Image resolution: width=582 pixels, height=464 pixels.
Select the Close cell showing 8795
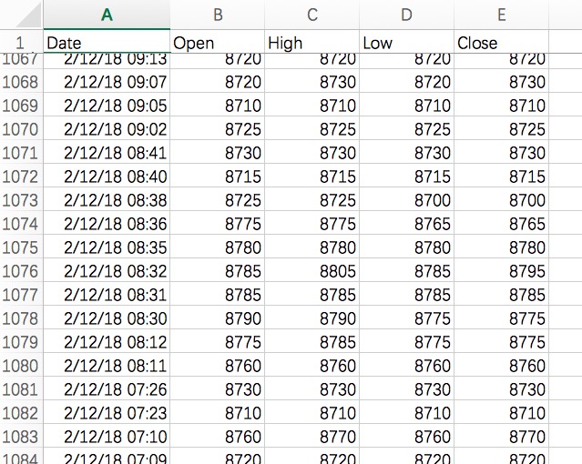click(x=501, y=271)
